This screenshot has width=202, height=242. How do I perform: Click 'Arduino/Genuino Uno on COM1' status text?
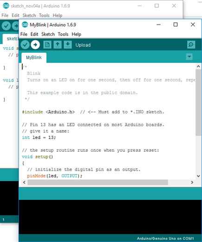[165, 238]
